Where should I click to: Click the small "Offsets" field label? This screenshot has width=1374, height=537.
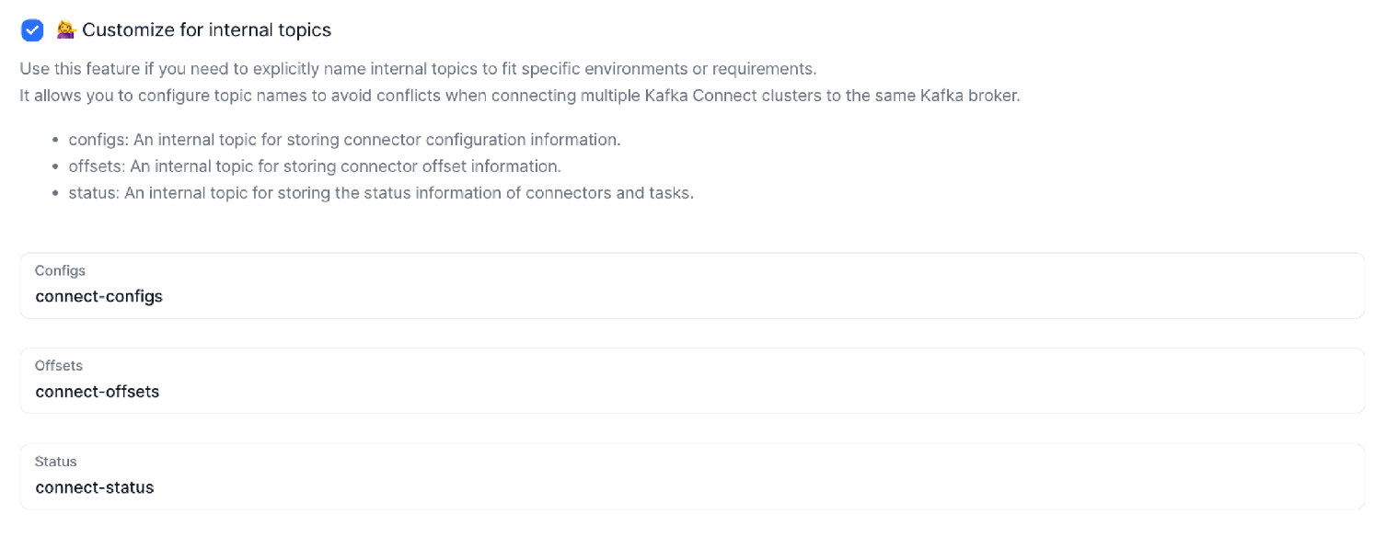59,366
